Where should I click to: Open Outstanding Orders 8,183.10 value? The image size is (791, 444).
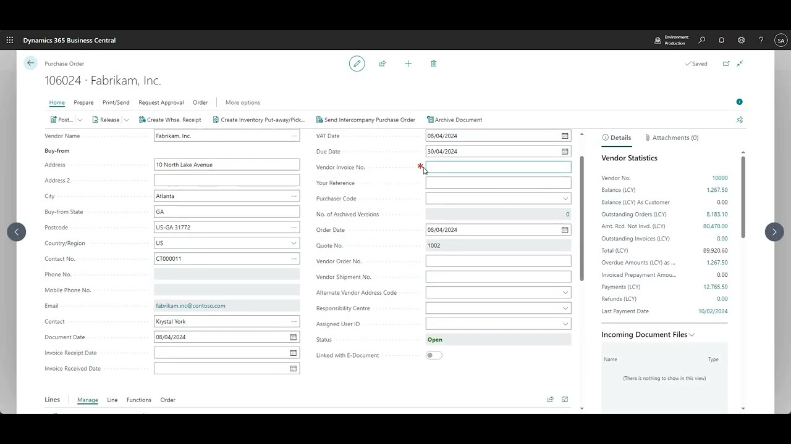coord(717,214)
